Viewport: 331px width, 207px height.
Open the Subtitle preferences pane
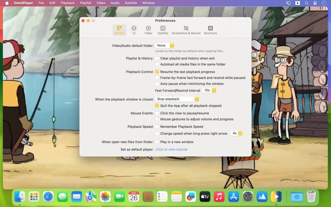[163, 30]
